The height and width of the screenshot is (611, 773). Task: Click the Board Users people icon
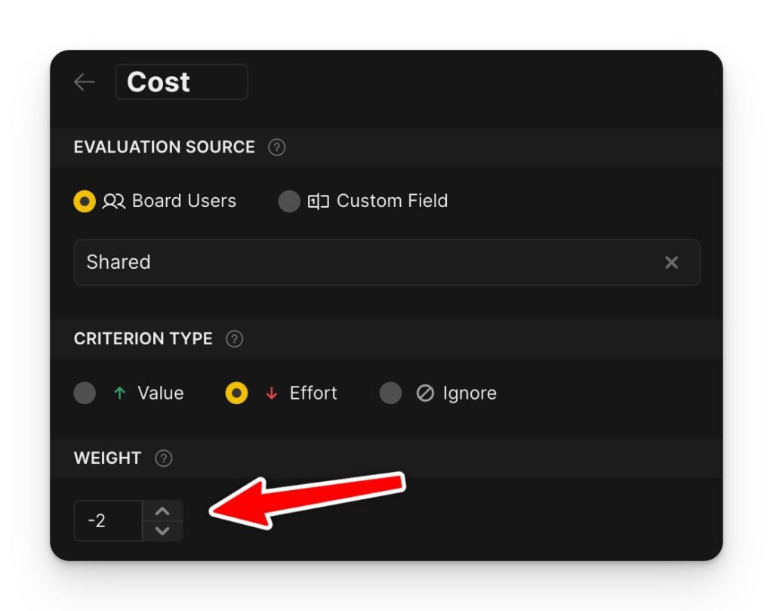point(113,202)
